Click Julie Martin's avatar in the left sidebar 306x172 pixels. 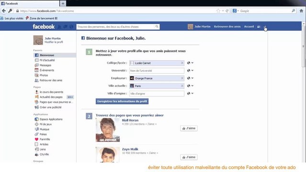coord(38,40)
